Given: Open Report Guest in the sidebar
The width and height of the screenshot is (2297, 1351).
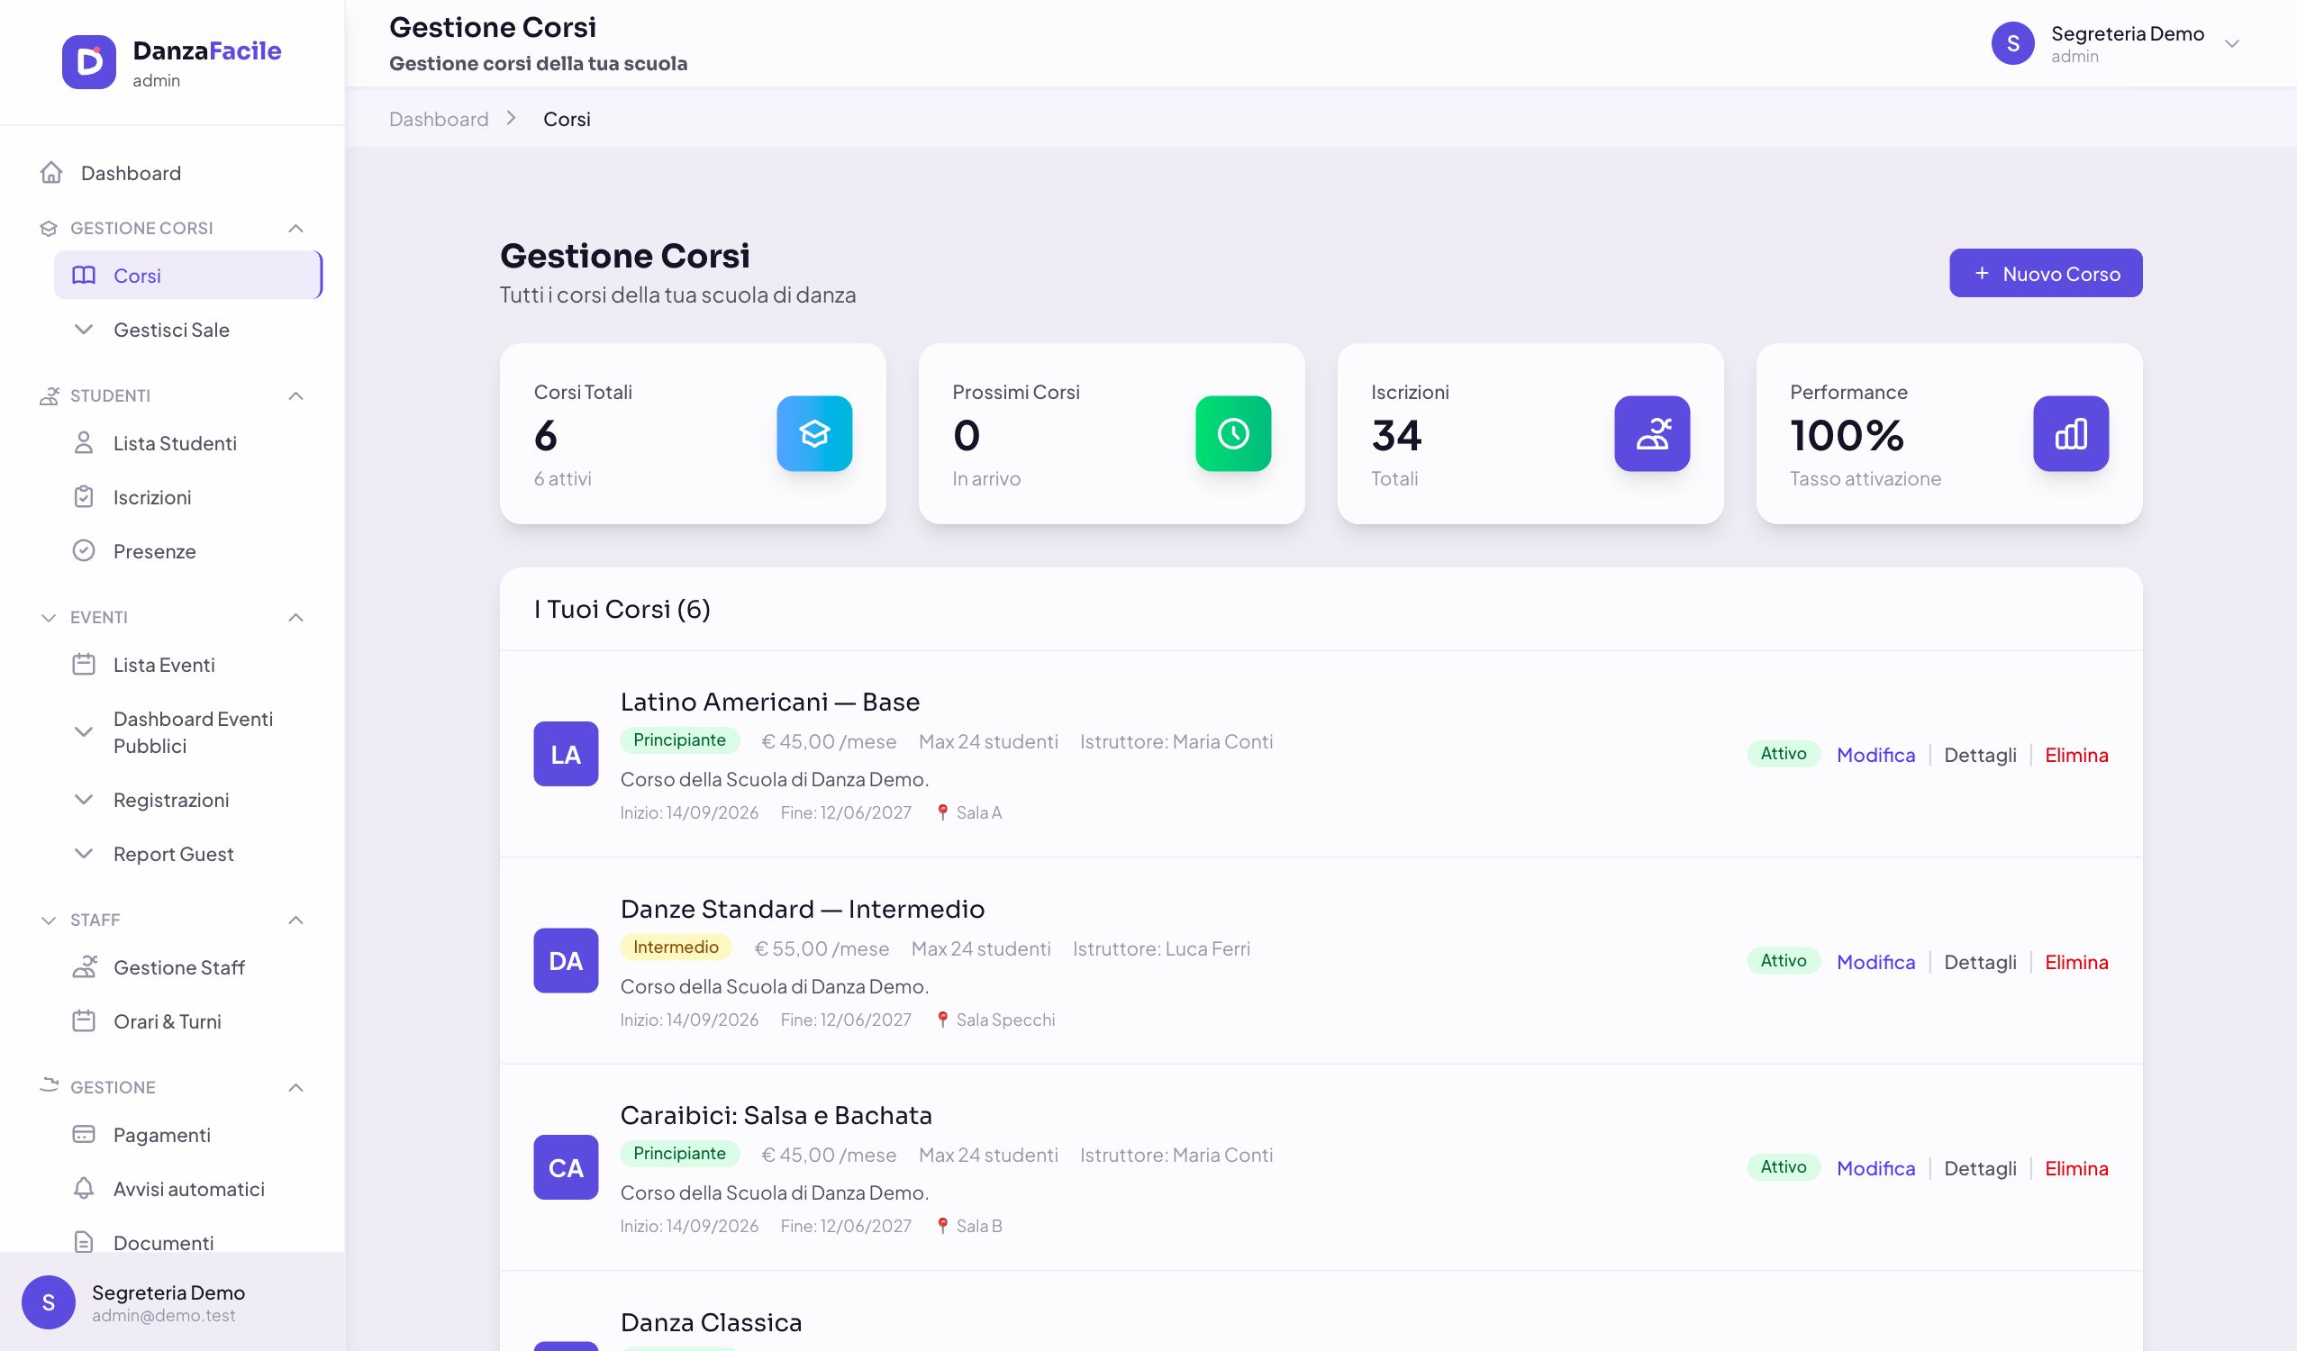Looking at the screenshot, I should (x=188, y=854).
